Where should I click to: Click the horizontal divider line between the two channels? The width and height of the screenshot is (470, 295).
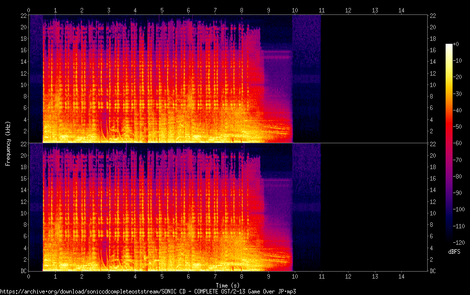(228, 143)
